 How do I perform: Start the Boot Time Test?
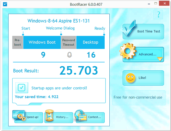pos(143,32)
